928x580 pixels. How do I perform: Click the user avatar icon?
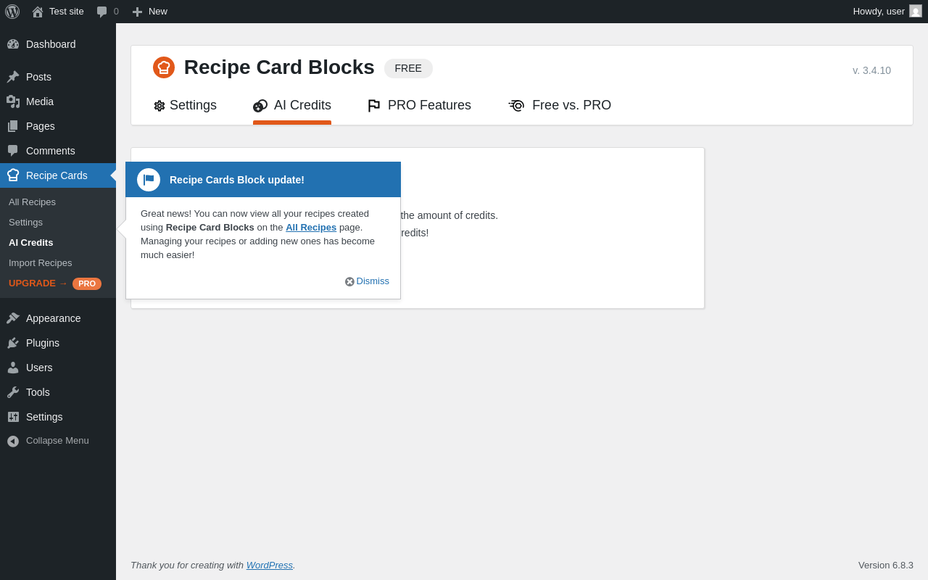pyautogui.click(x=916, y=11)
